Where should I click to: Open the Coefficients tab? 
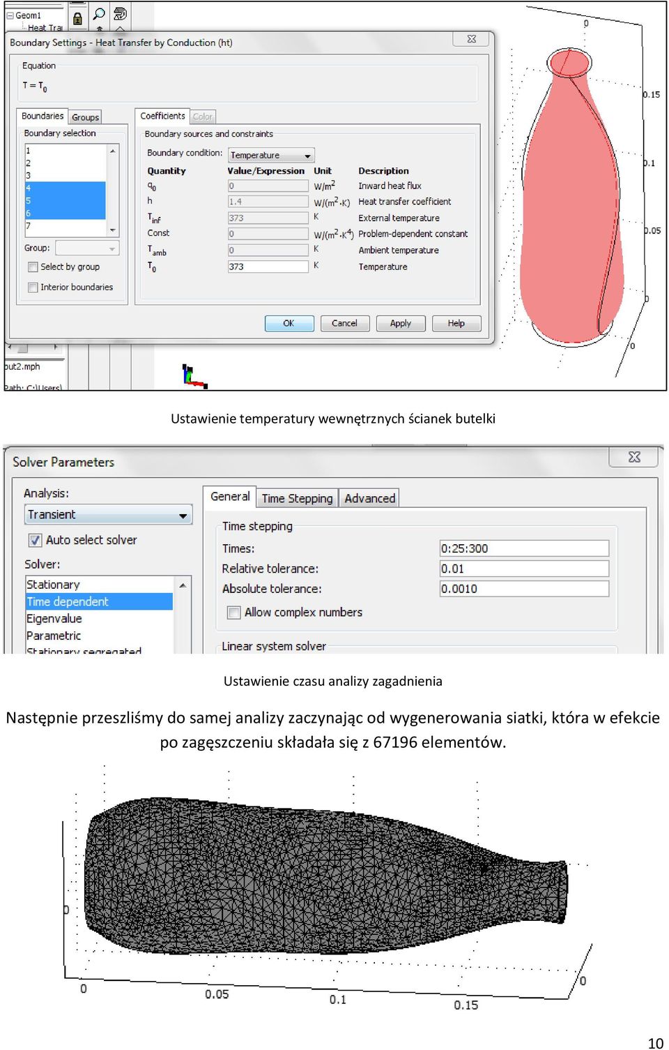pos(162,116)
